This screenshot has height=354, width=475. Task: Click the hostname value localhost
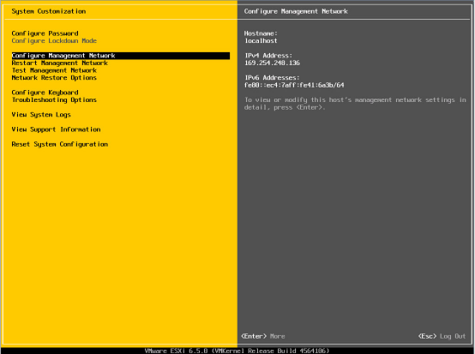point(261,41)
